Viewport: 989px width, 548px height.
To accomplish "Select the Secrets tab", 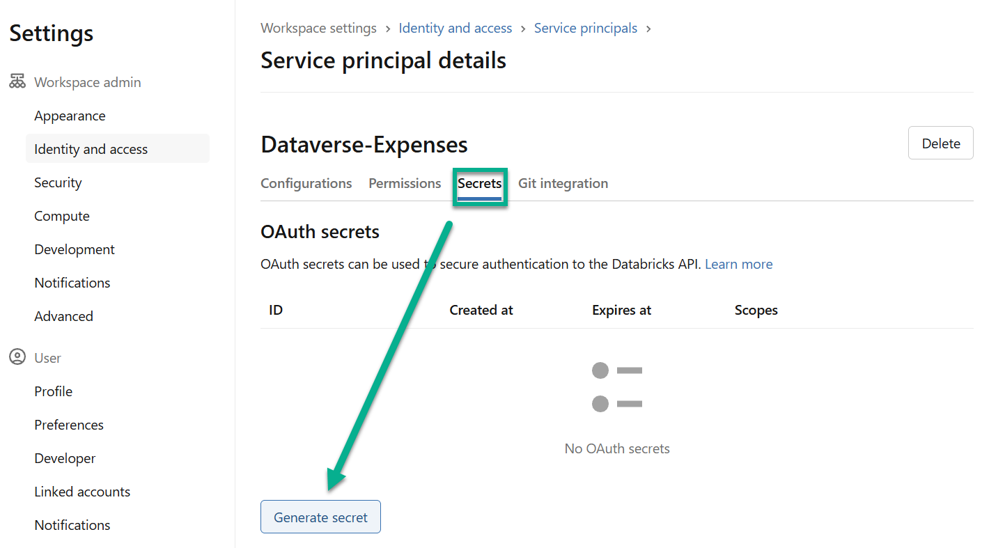I will (x=480, y=184).
